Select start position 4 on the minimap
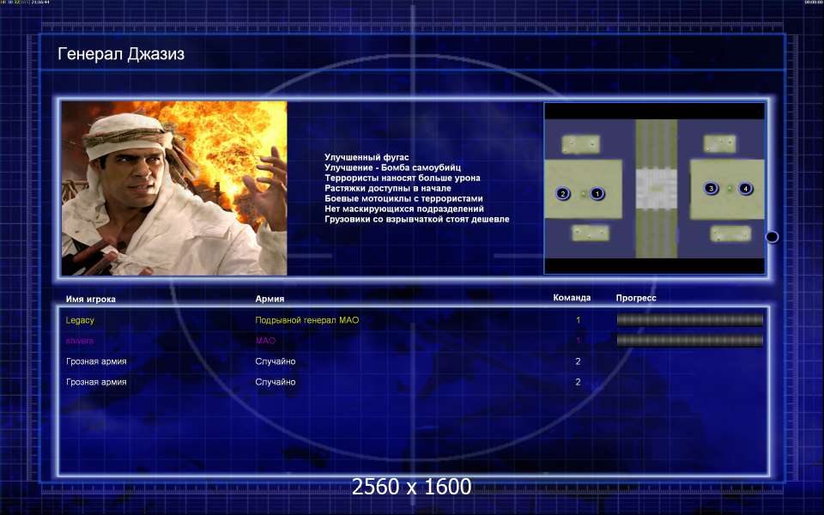The image size is (824, 515). click(745, 188)
